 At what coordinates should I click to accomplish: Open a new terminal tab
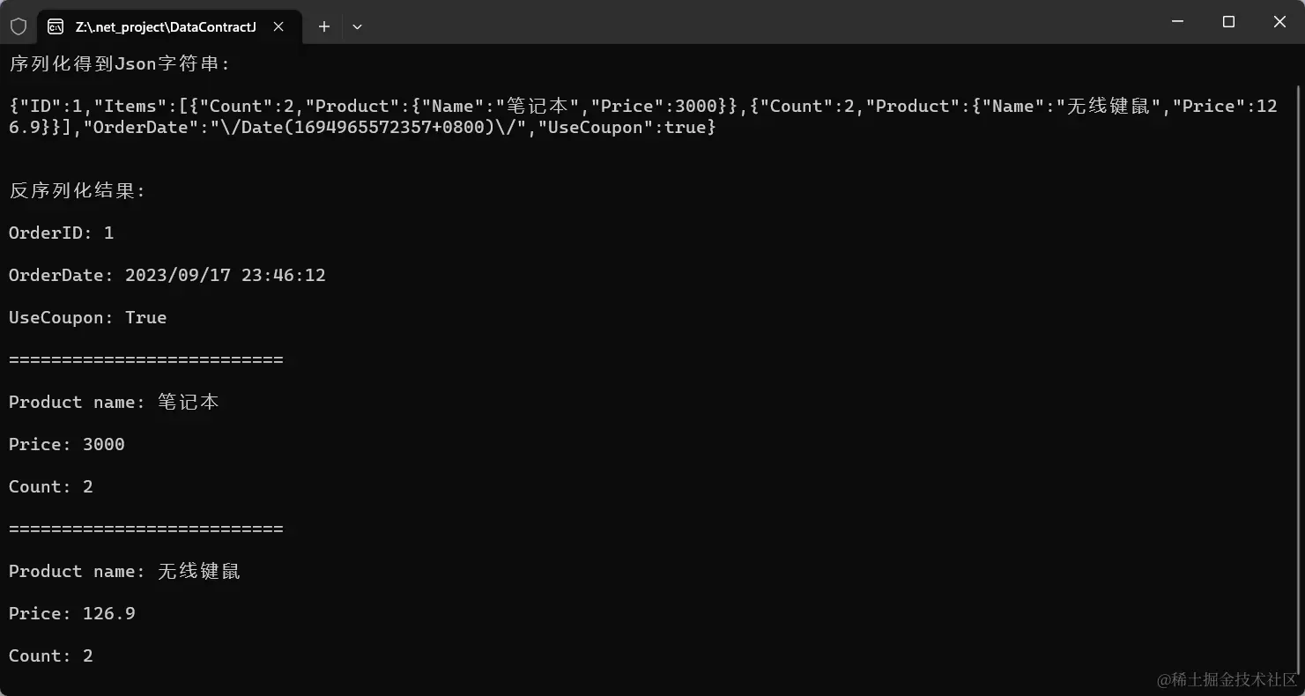tap(324, 26)
